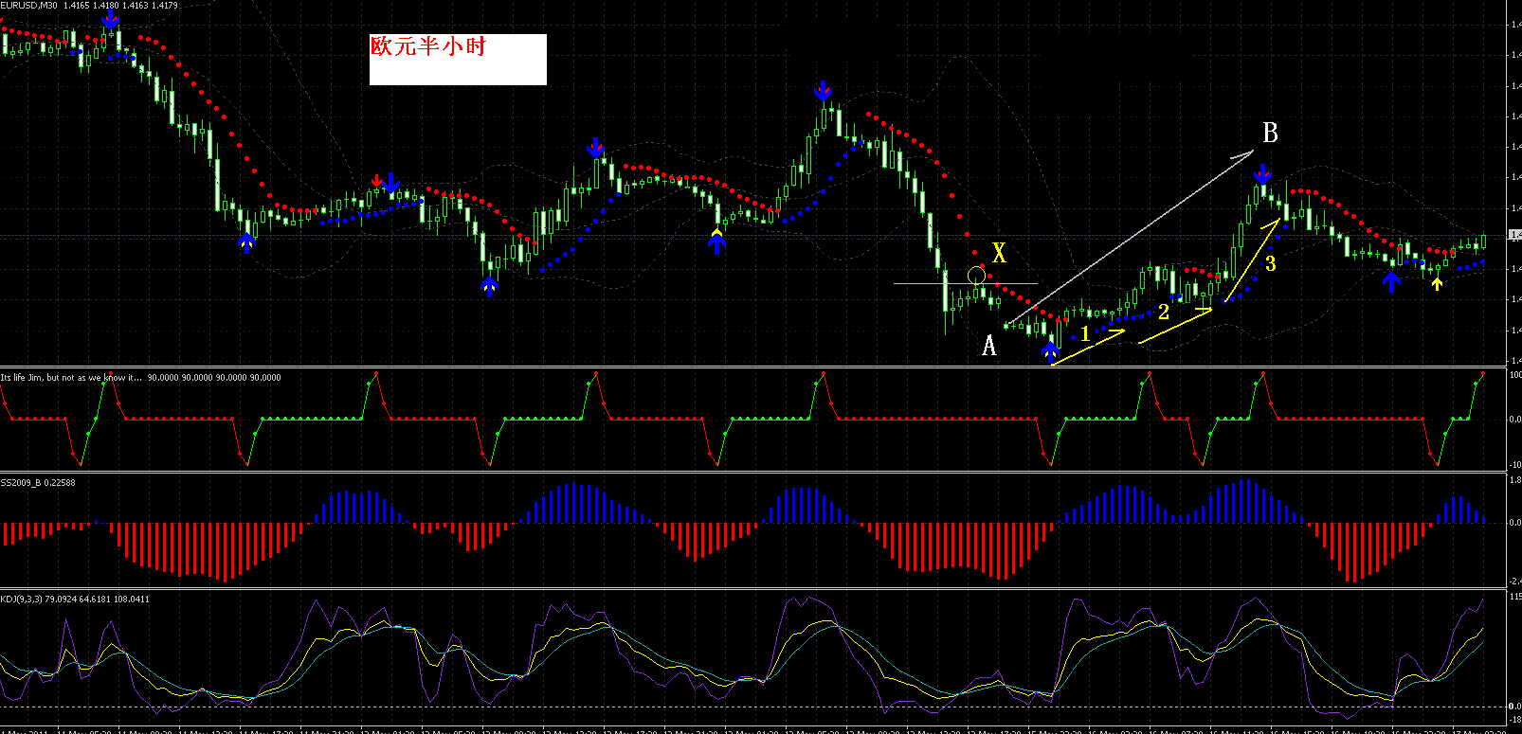Click the yellow number 2 label
Image resolution: width=1522 pixels, height=734 pixels.
[x=1164, y=313]
